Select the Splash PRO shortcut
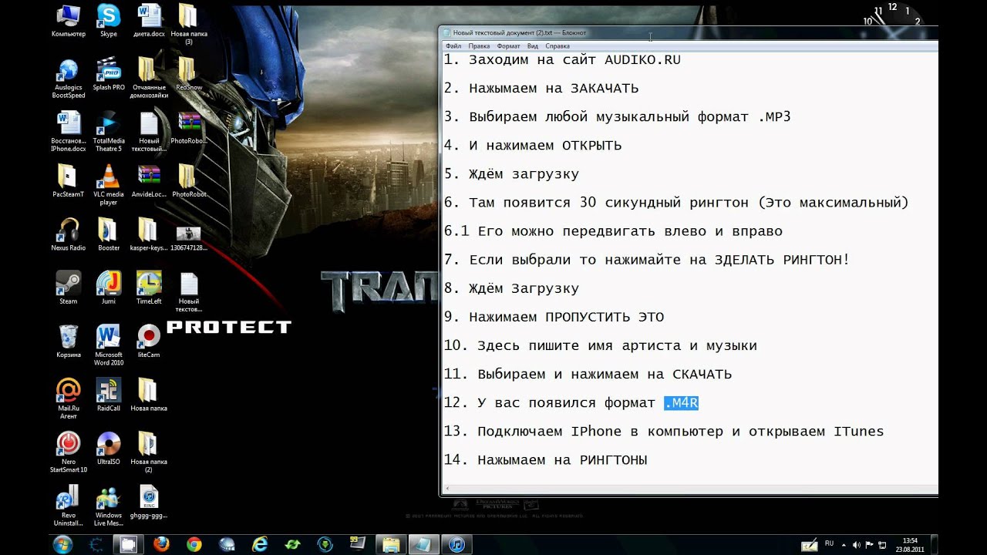The image size is (987, 555). (x=109, y=74)
